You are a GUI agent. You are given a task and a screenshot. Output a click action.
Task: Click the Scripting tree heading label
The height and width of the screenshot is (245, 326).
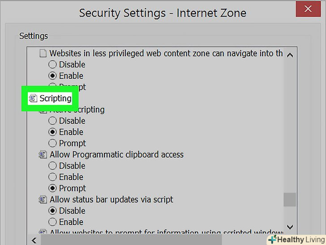pos(55,98)
